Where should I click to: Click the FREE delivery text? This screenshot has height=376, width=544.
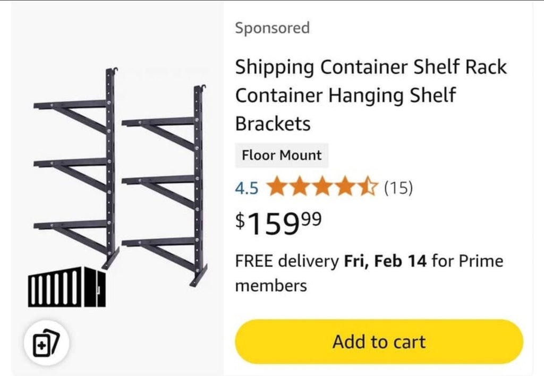click(x=287, y=261)
